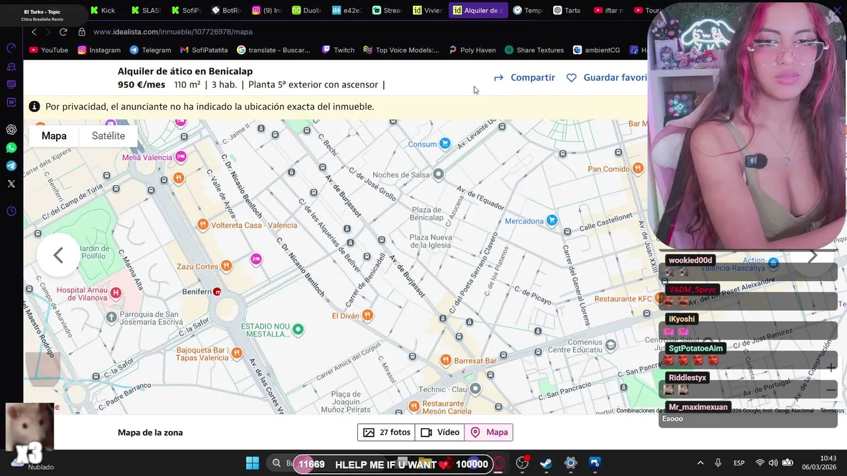Click the Technic - Clau map pin
Image resolution: width=847 pixels, height=476 pixels.
[x=475, y=388]
